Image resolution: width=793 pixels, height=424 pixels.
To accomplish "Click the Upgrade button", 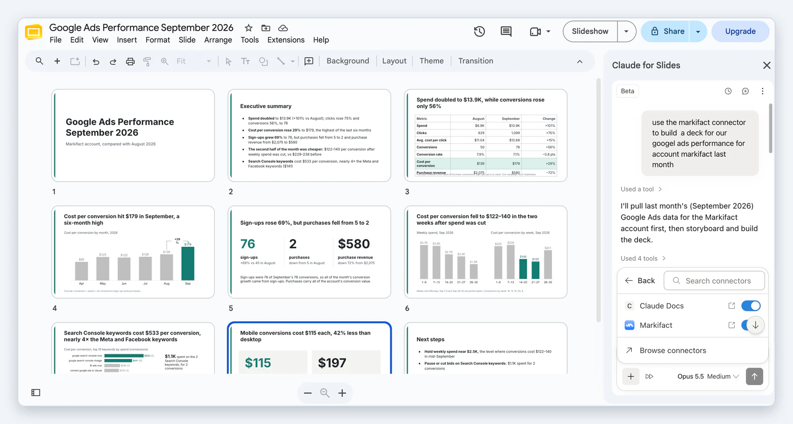I will pyautogui.click(x=740, y=32).
